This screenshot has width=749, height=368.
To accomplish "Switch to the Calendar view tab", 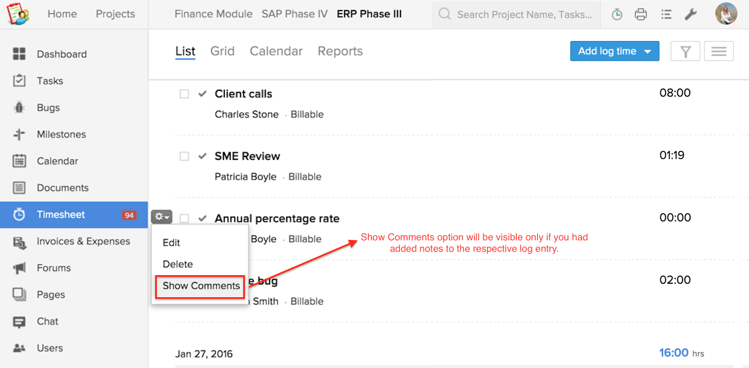I will click(276, 52).
